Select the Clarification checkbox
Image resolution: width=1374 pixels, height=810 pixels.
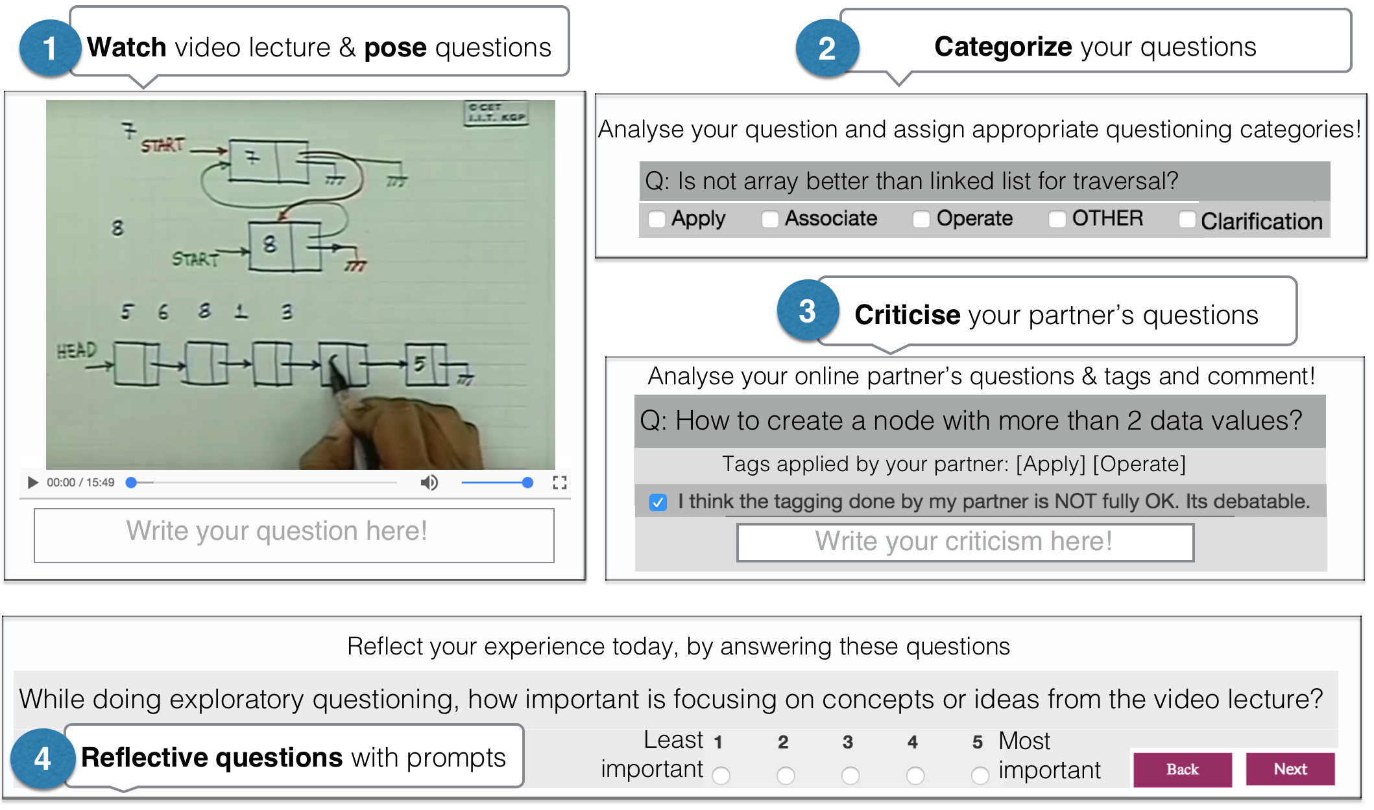pyautogui.click(x=1187, y=220)
